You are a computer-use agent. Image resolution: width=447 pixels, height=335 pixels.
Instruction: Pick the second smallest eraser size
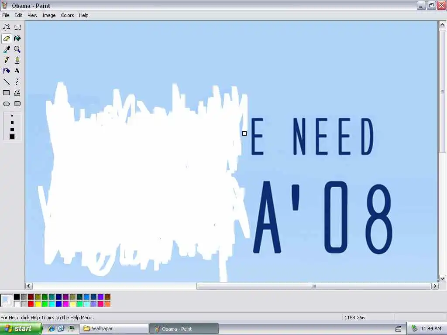point(12,123)
